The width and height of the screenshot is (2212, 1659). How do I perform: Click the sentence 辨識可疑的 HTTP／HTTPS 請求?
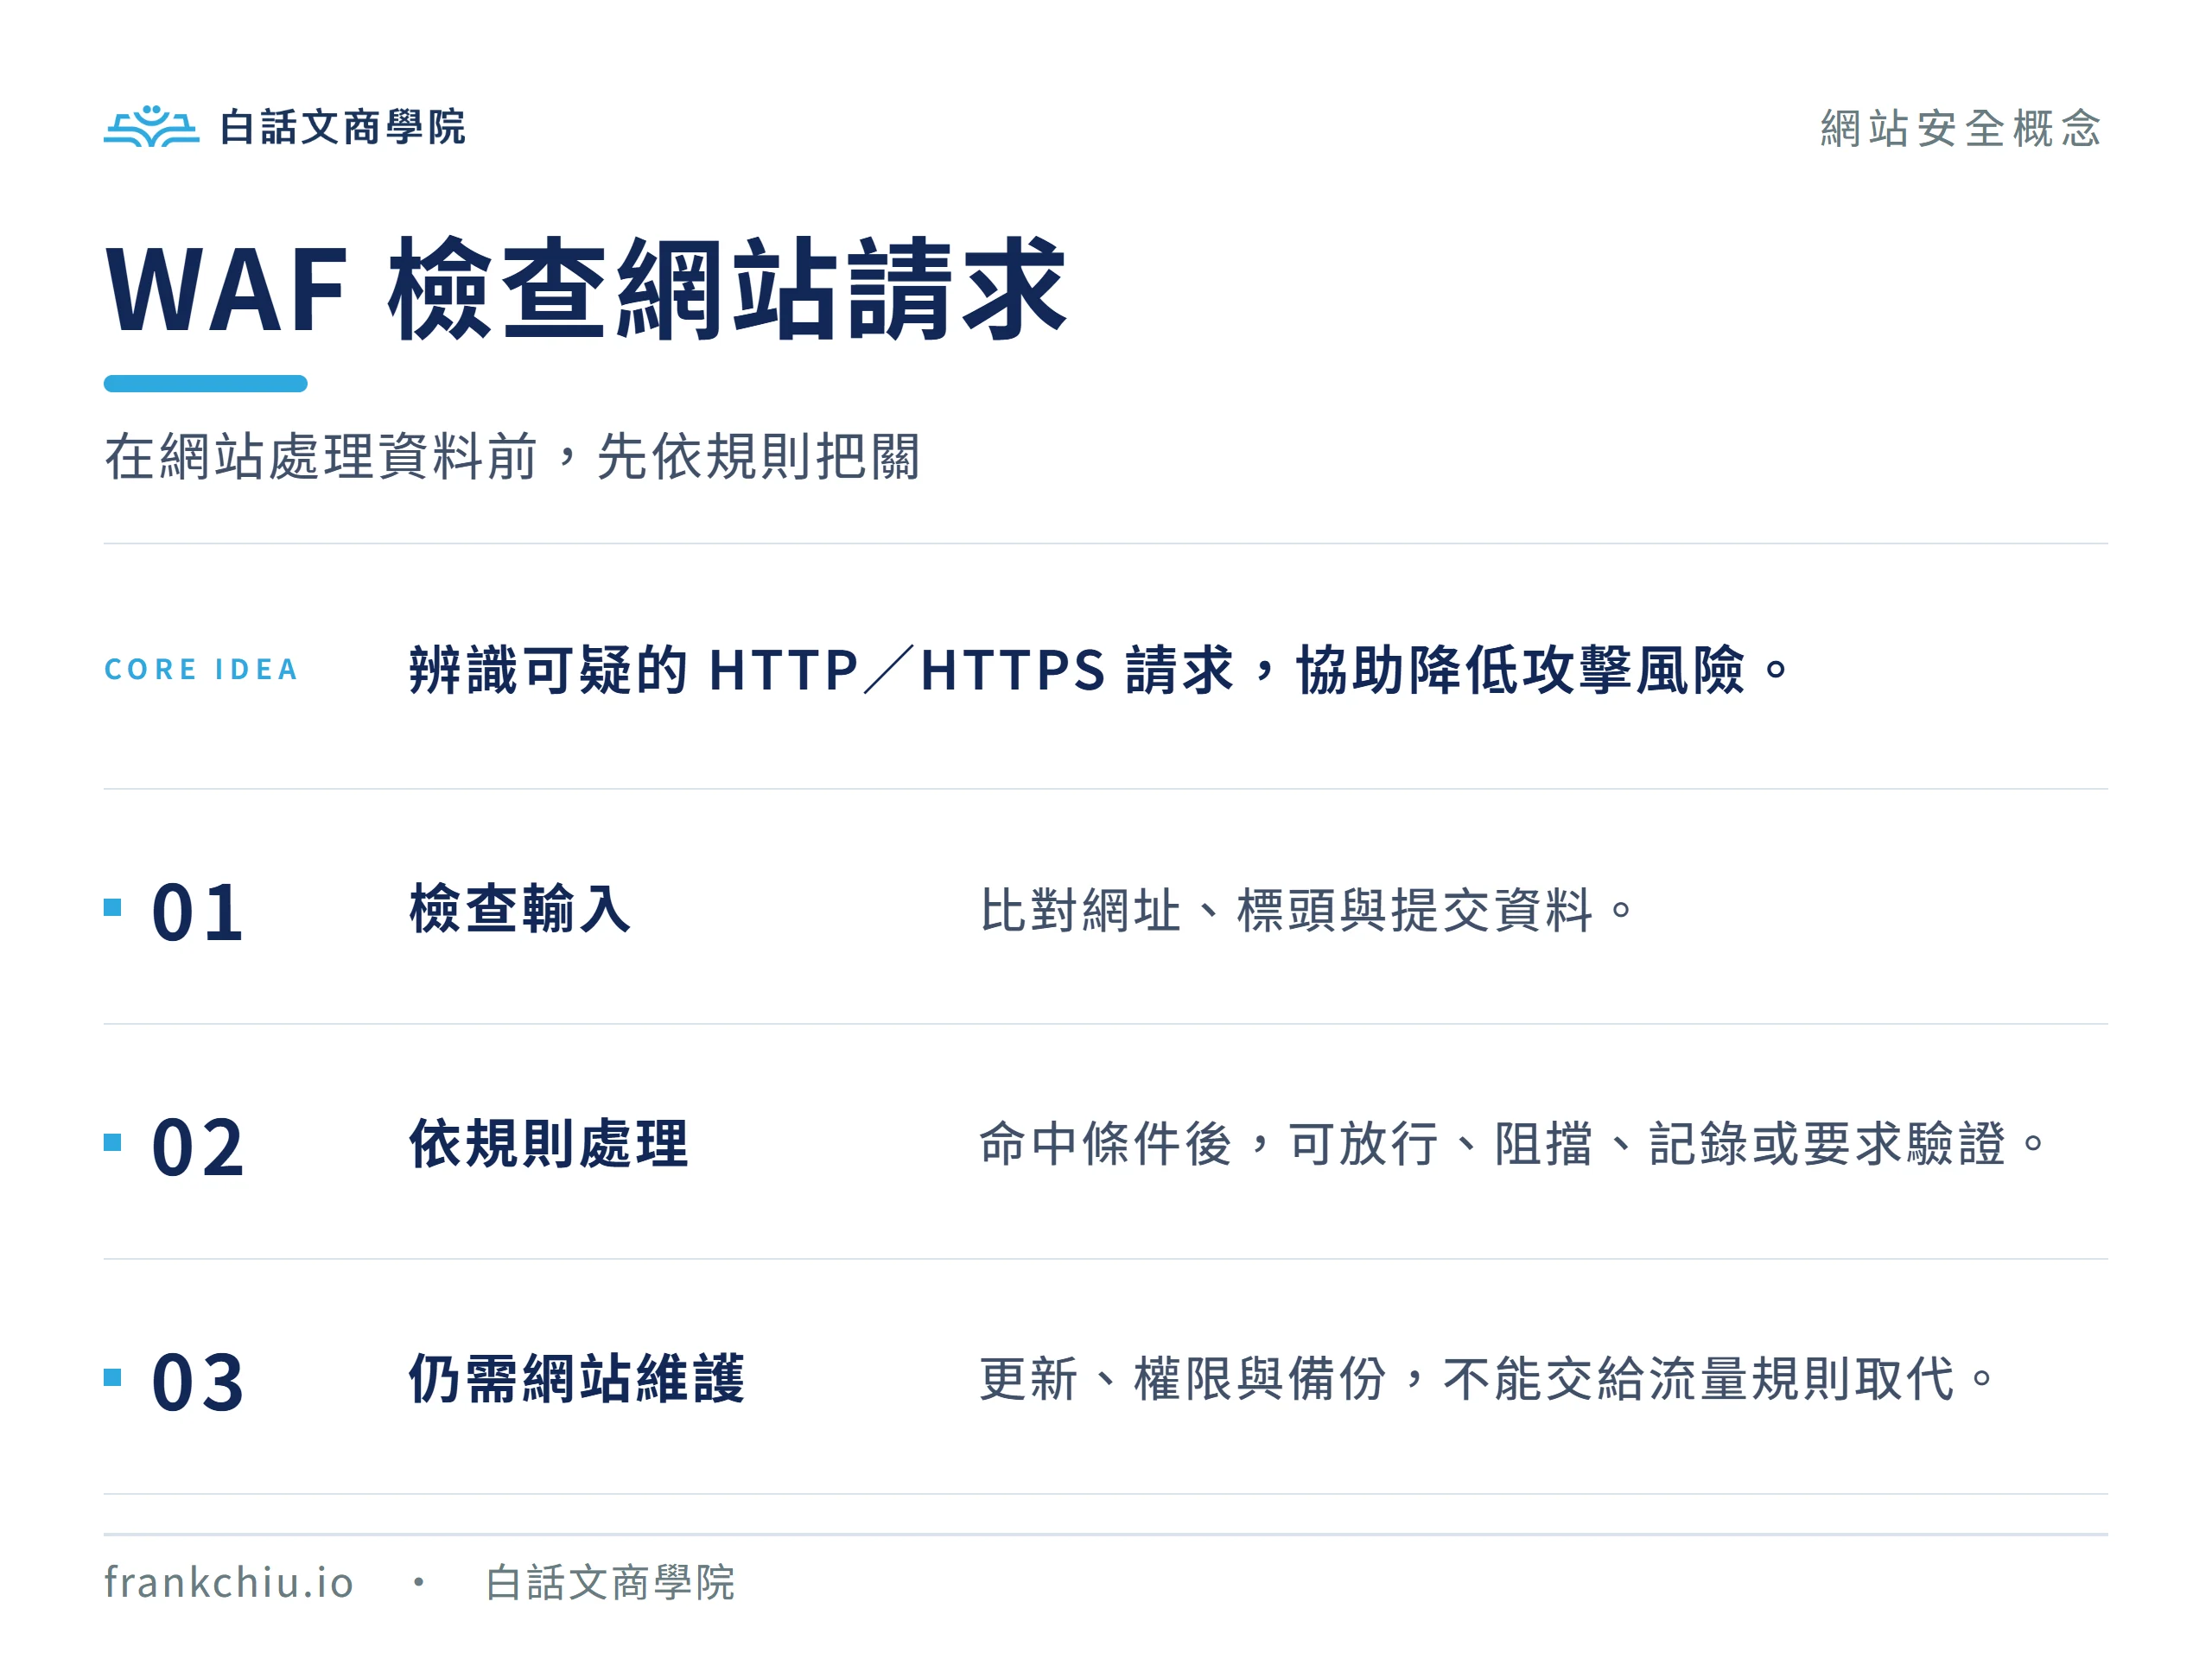click(821, 669)
